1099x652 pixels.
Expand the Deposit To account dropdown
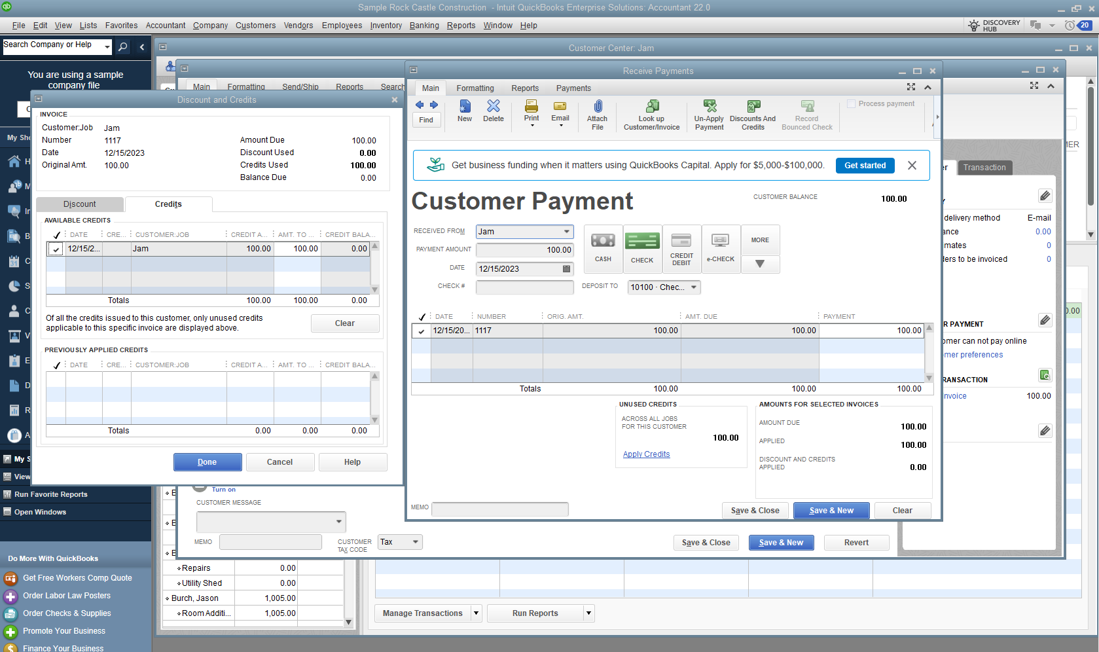[693, 287]
